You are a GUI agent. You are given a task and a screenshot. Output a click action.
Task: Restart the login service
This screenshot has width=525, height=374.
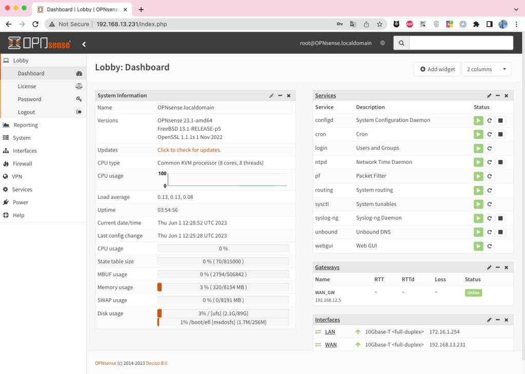coord(490,149)
